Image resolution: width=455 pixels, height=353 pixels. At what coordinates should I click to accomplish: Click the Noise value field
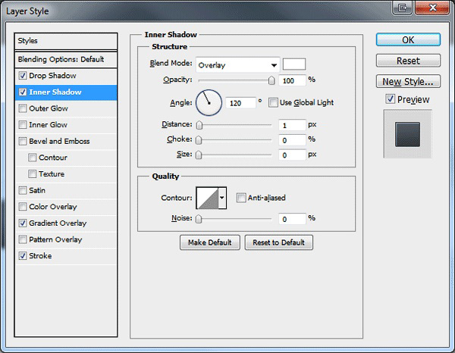292,219
